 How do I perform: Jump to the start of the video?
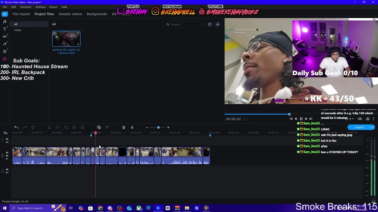pos(291,119)
